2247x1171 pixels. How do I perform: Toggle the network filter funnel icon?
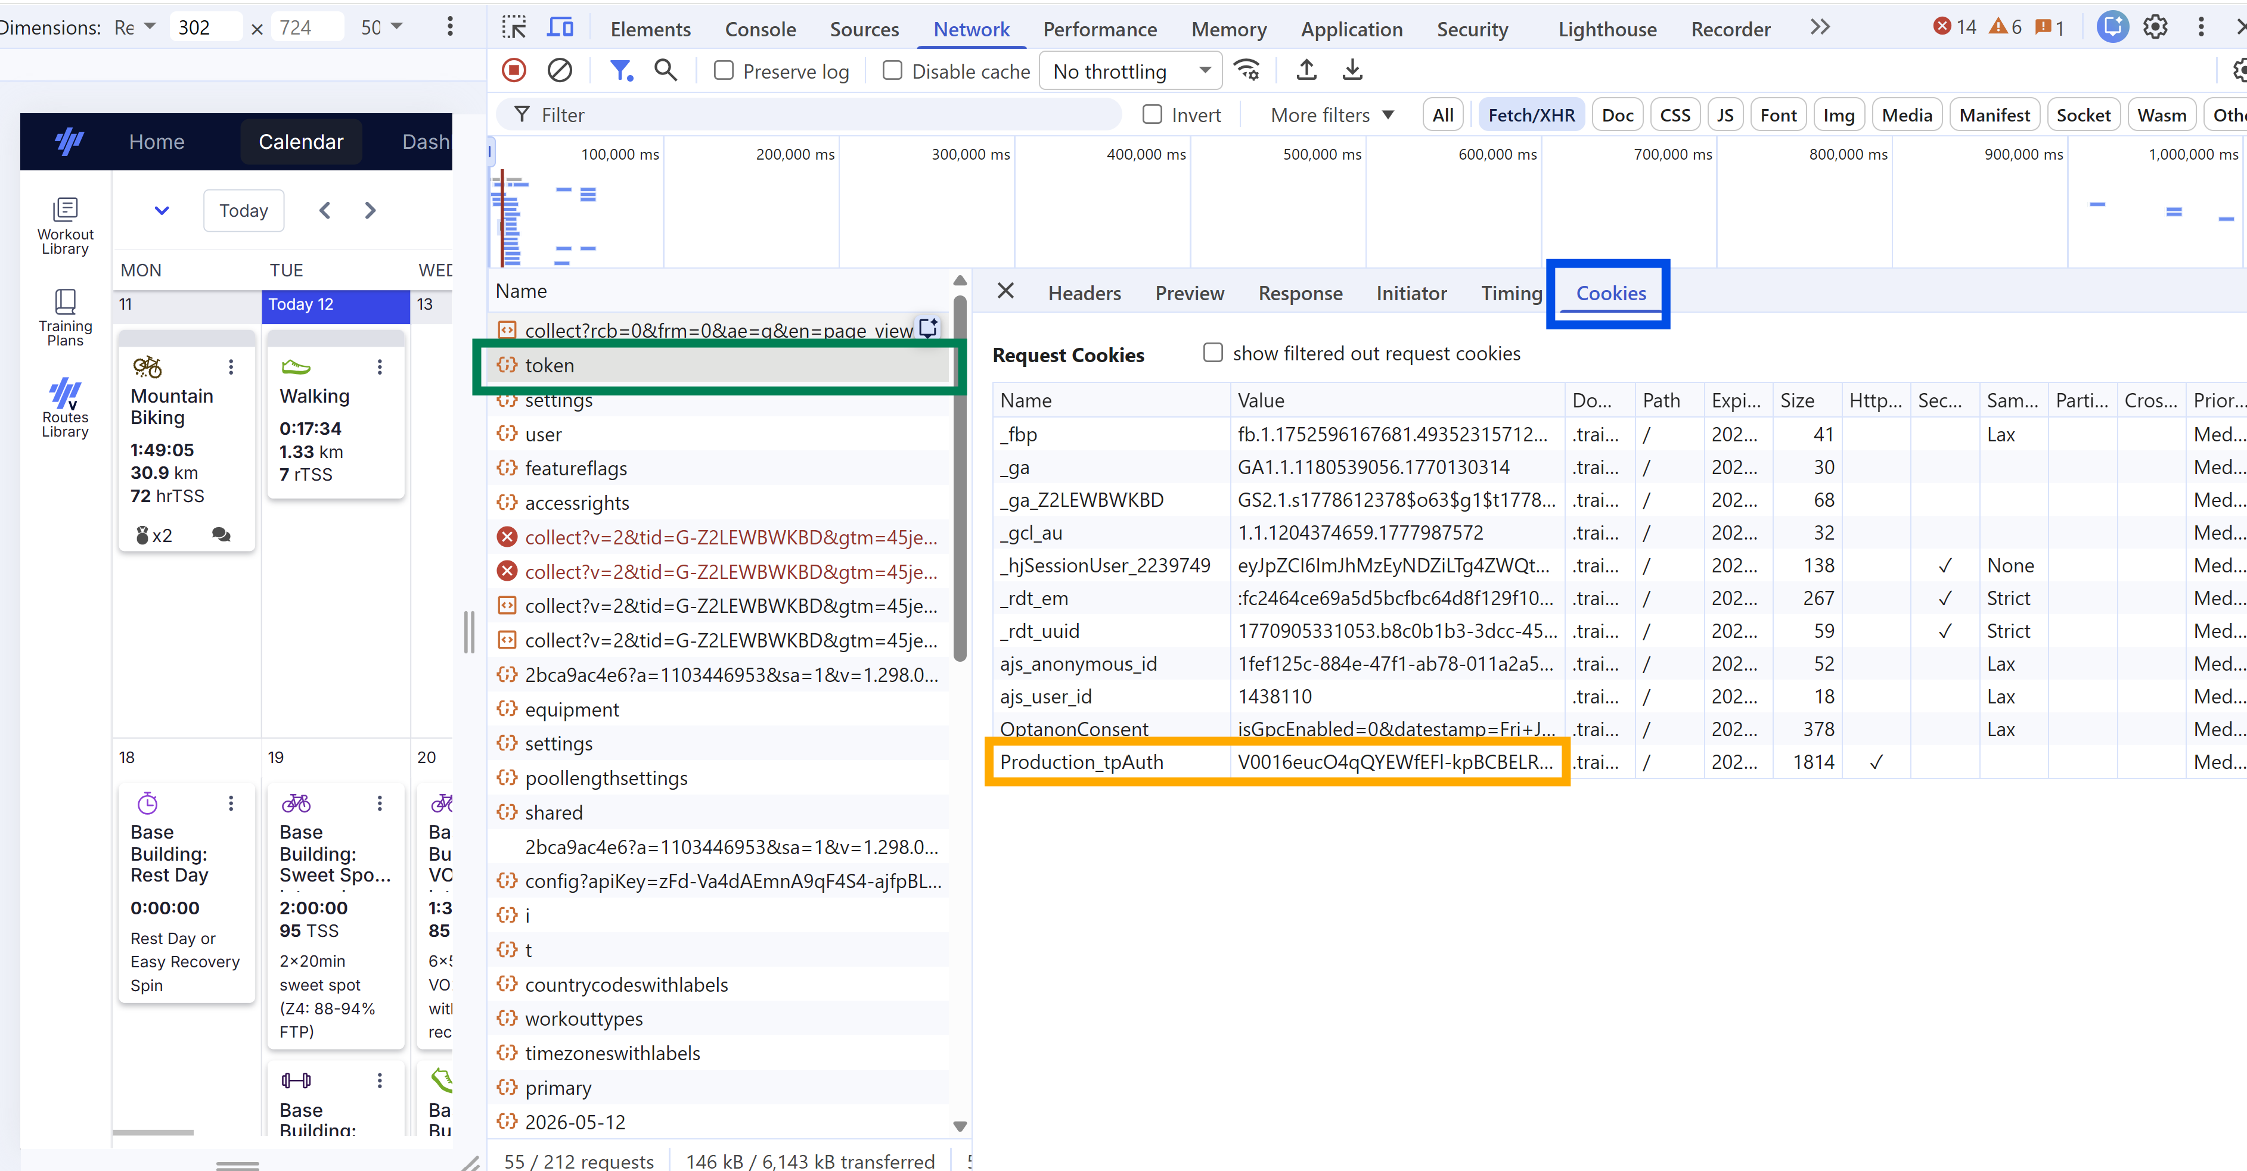point(620,71)
